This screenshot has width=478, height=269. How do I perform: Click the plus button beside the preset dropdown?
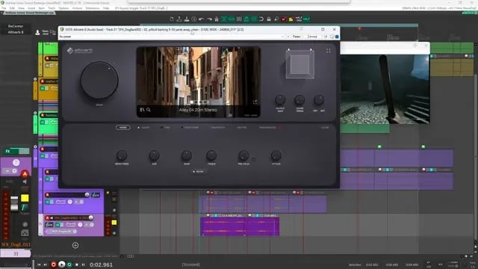coord(288,37)
